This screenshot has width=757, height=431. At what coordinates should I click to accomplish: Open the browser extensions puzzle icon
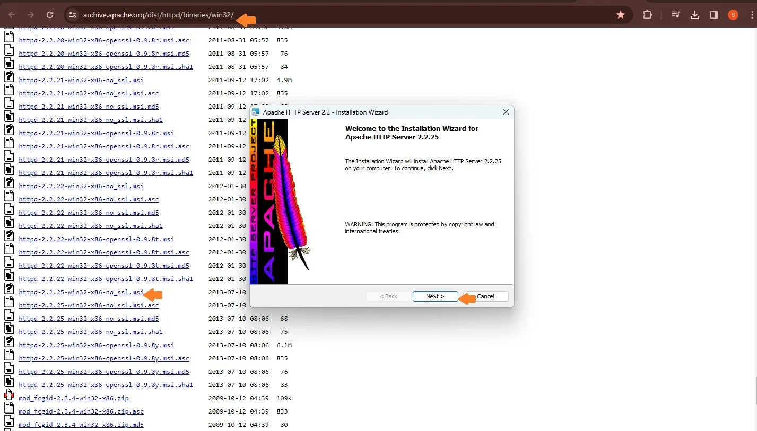tap(647, 15)
